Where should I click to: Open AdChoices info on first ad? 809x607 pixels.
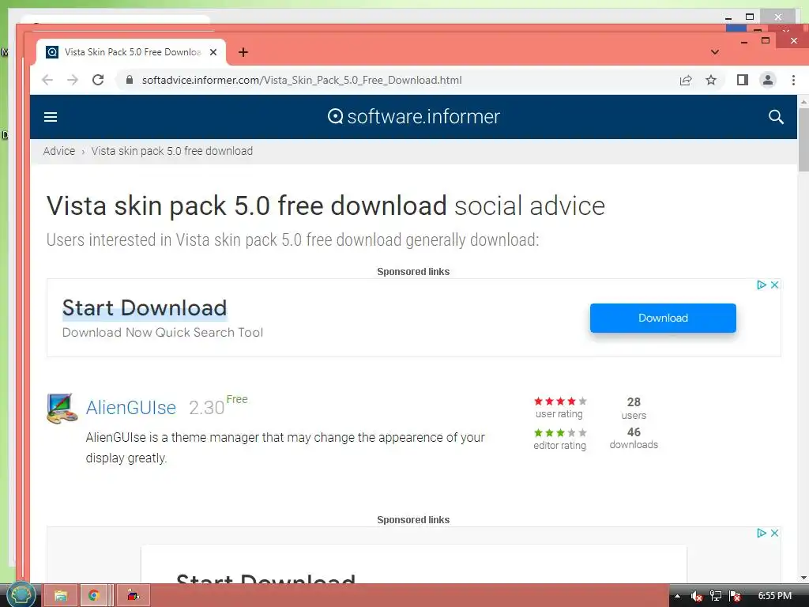[x=761, y=285]
